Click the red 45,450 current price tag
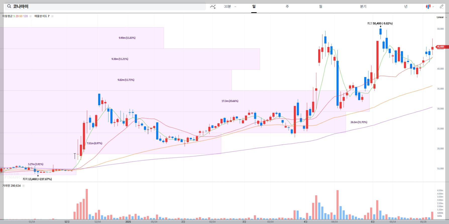Image resolution: width=449 pixels, height=224 pixels. point(441,47)
